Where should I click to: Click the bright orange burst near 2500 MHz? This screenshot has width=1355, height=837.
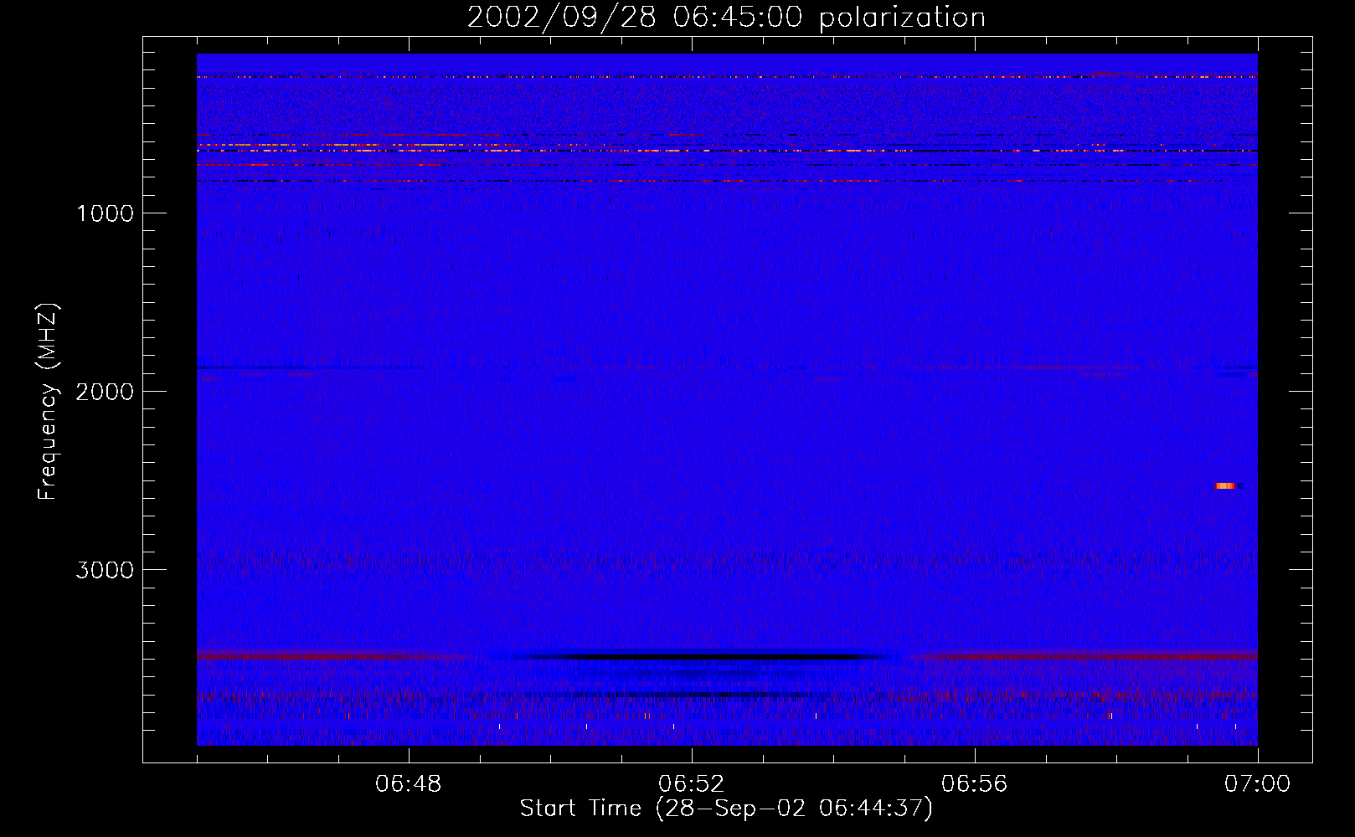click(x=1226, y=485)
